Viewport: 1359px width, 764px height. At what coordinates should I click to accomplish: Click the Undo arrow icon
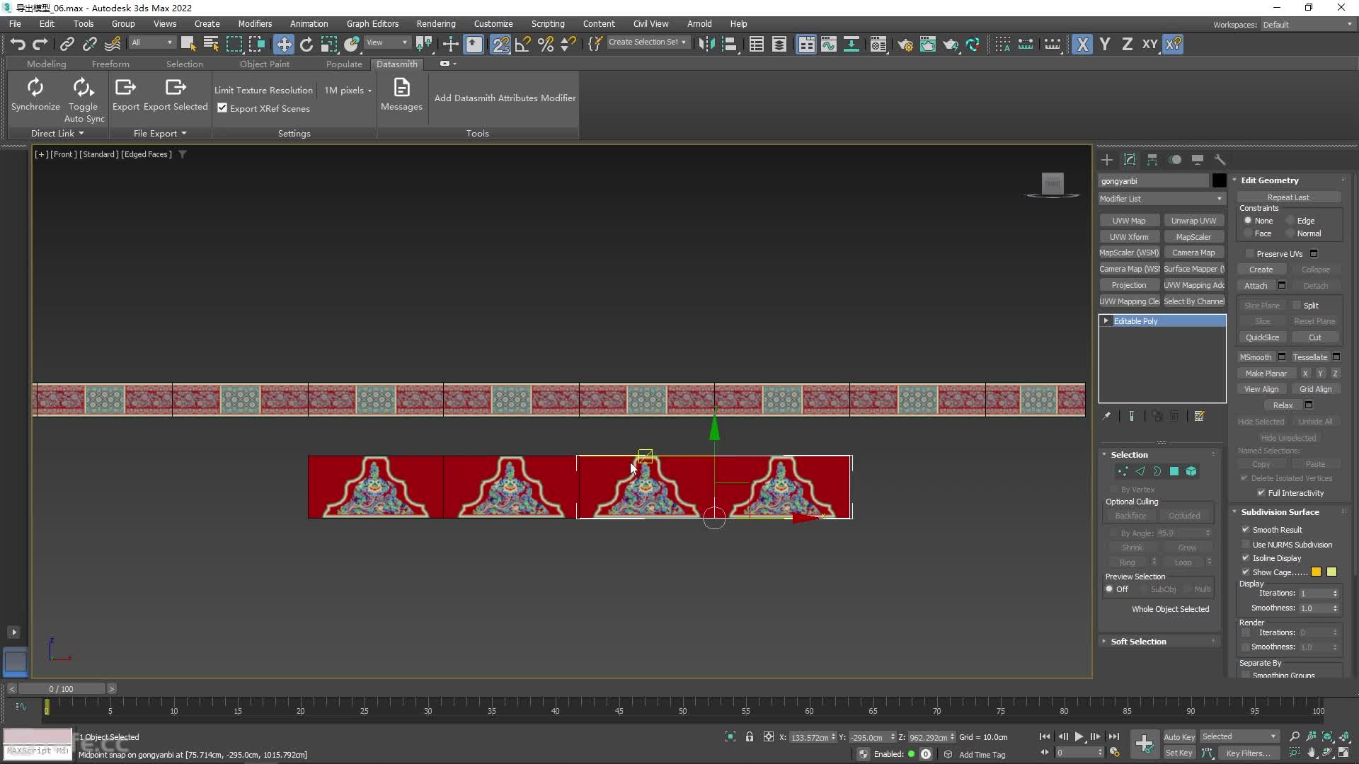18,44
